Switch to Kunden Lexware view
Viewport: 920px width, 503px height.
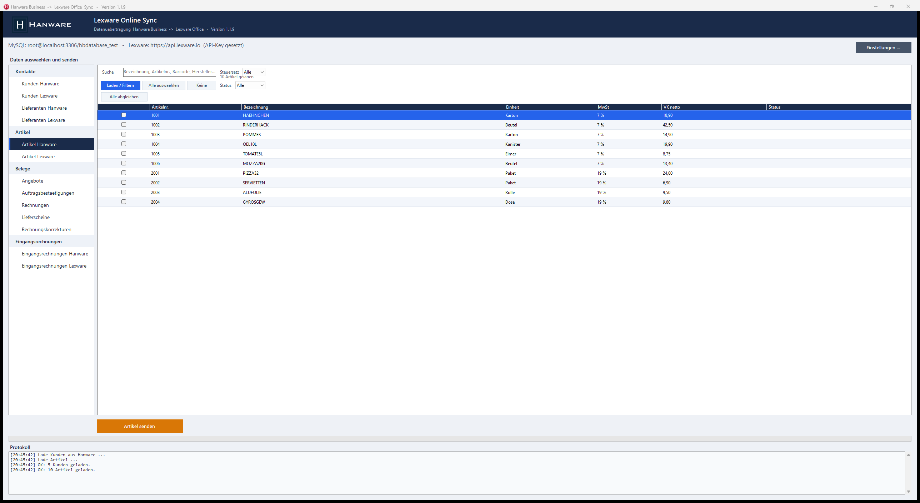pyautogui.click(x=51, y=96)
